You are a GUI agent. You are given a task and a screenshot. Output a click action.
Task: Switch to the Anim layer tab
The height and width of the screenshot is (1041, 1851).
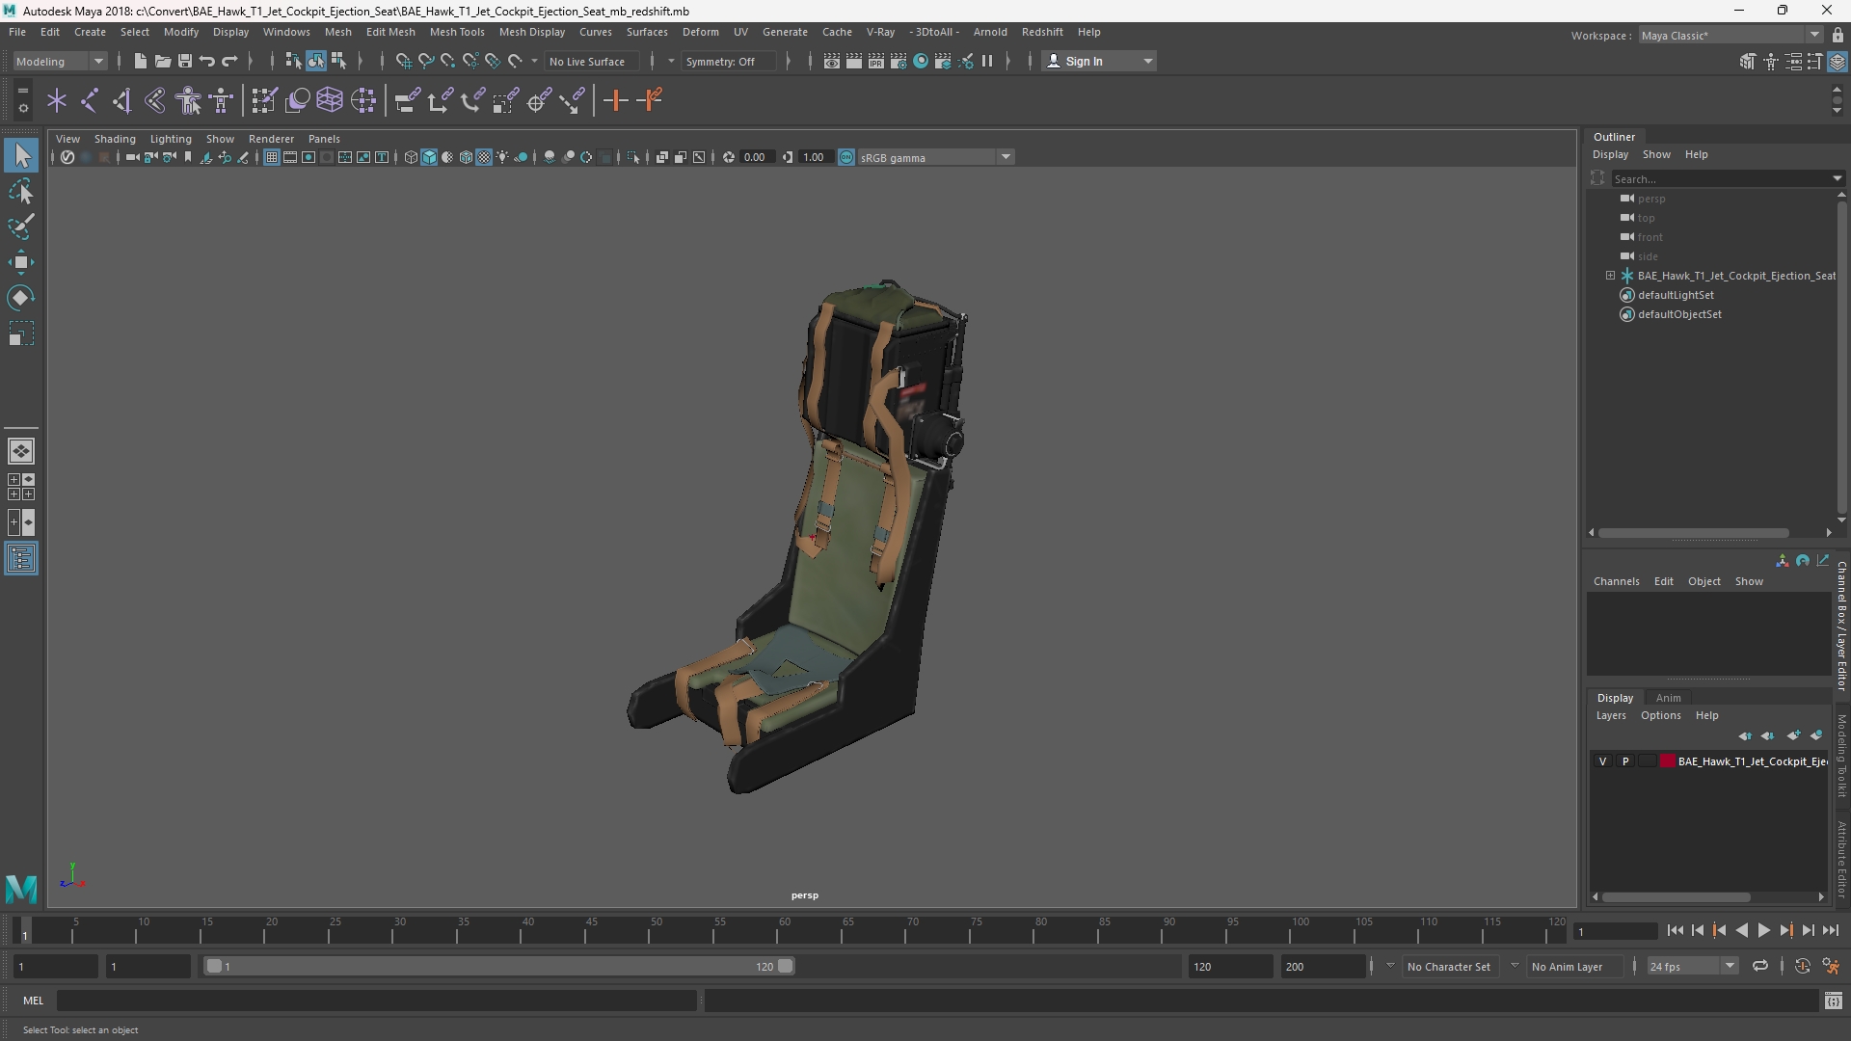pos(1668,698)
